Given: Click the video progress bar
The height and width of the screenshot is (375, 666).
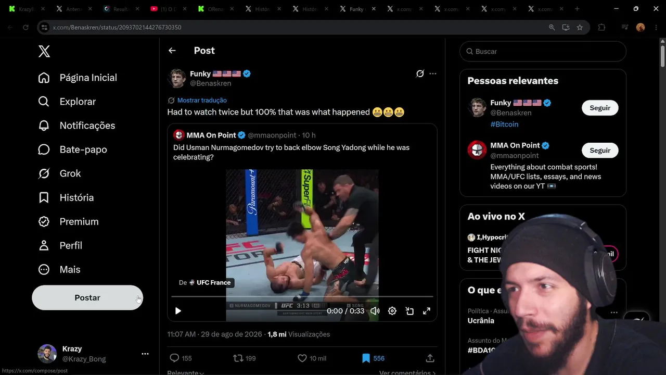Looking at the screenshot, I should [302, 297].
